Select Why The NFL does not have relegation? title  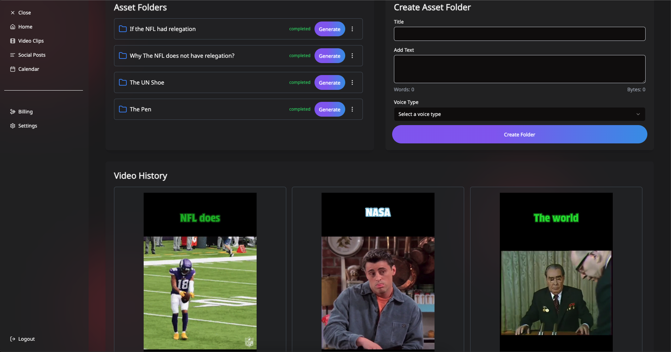(x=182, y=56)
